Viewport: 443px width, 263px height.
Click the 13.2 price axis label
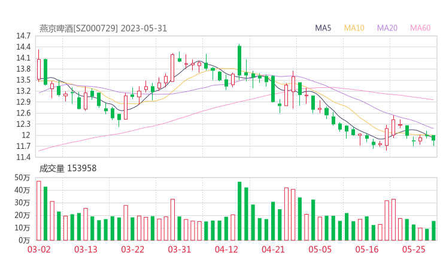[x=23, y=91]
